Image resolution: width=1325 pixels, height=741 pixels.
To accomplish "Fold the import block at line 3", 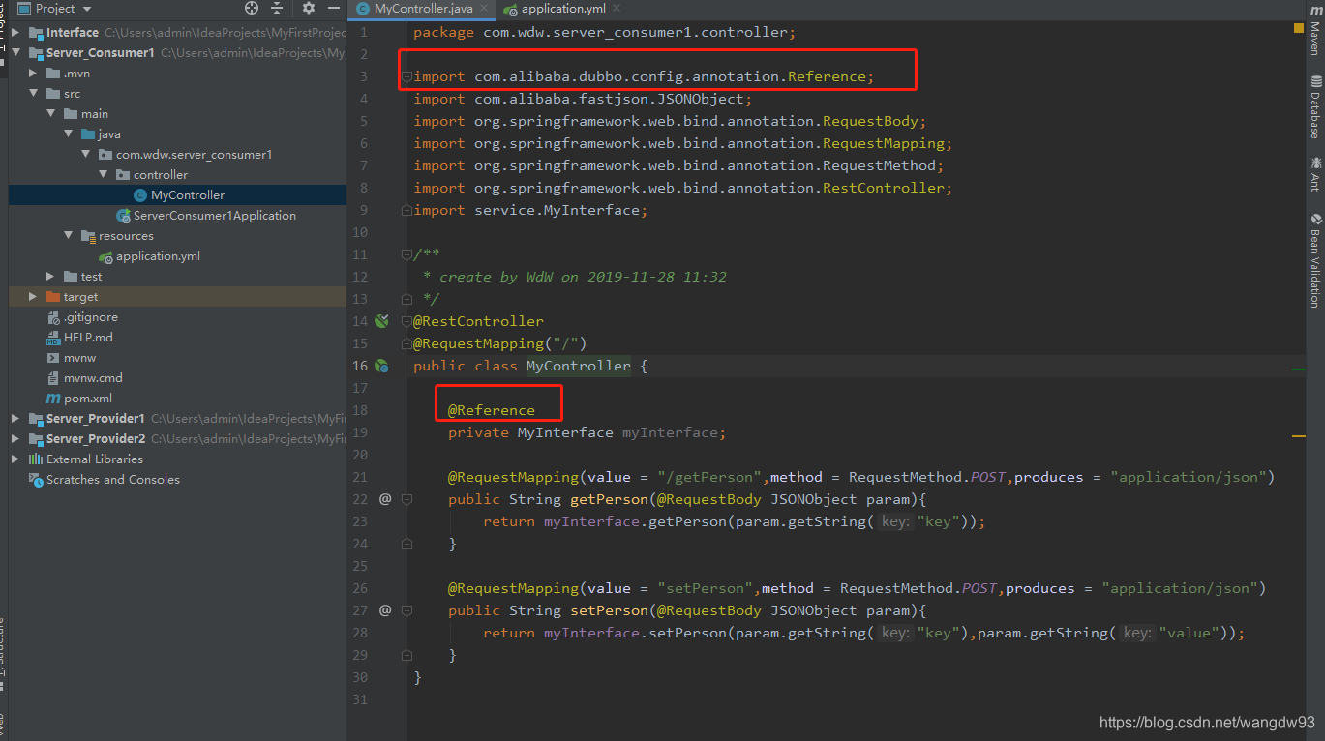I will [407, 76].
